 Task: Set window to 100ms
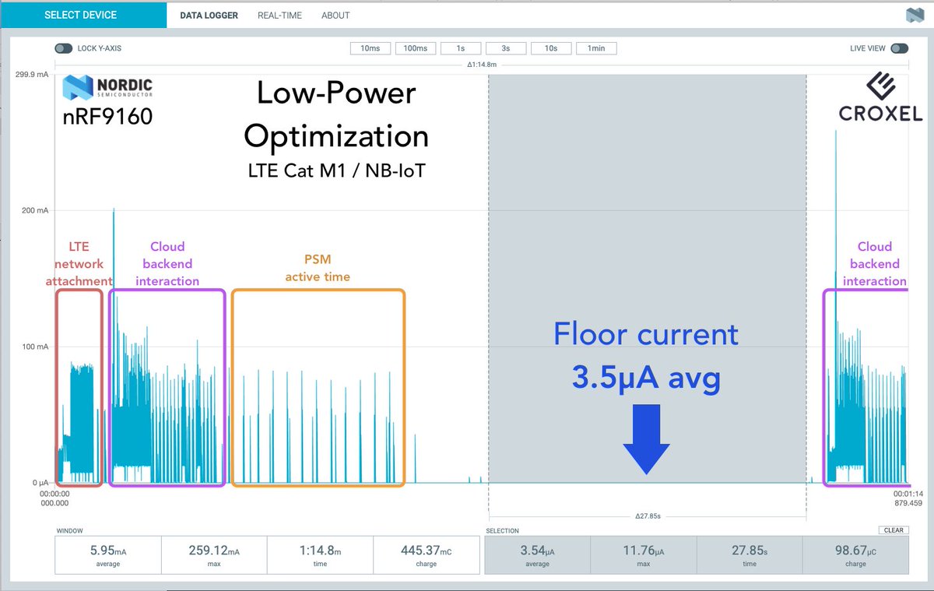point(415,48)
